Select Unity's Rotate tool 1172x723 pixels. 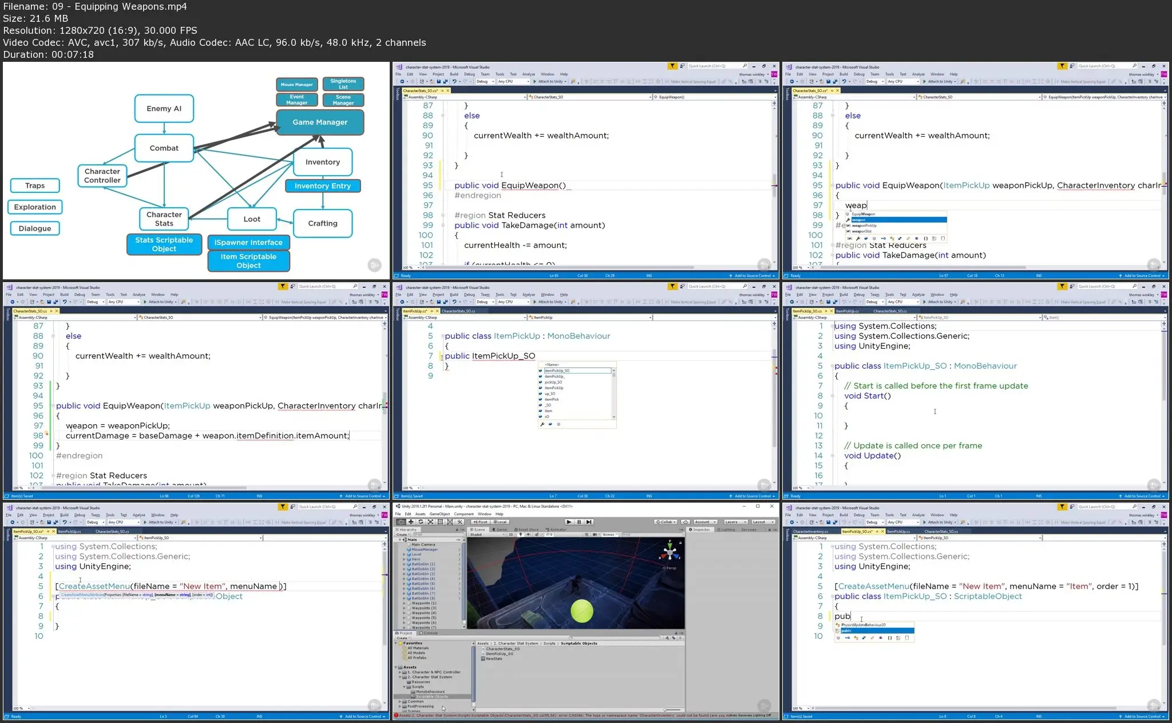421,521
